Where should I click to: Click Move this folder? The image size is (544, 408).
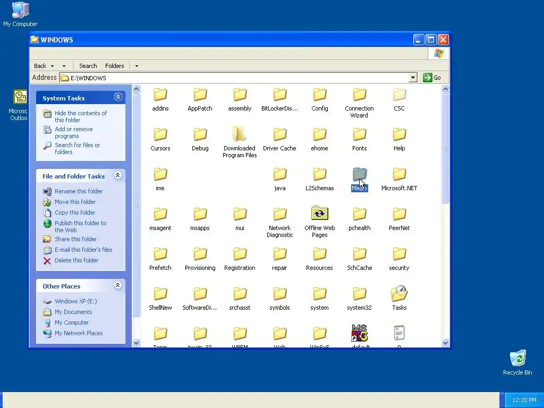[x=75, y=202]
